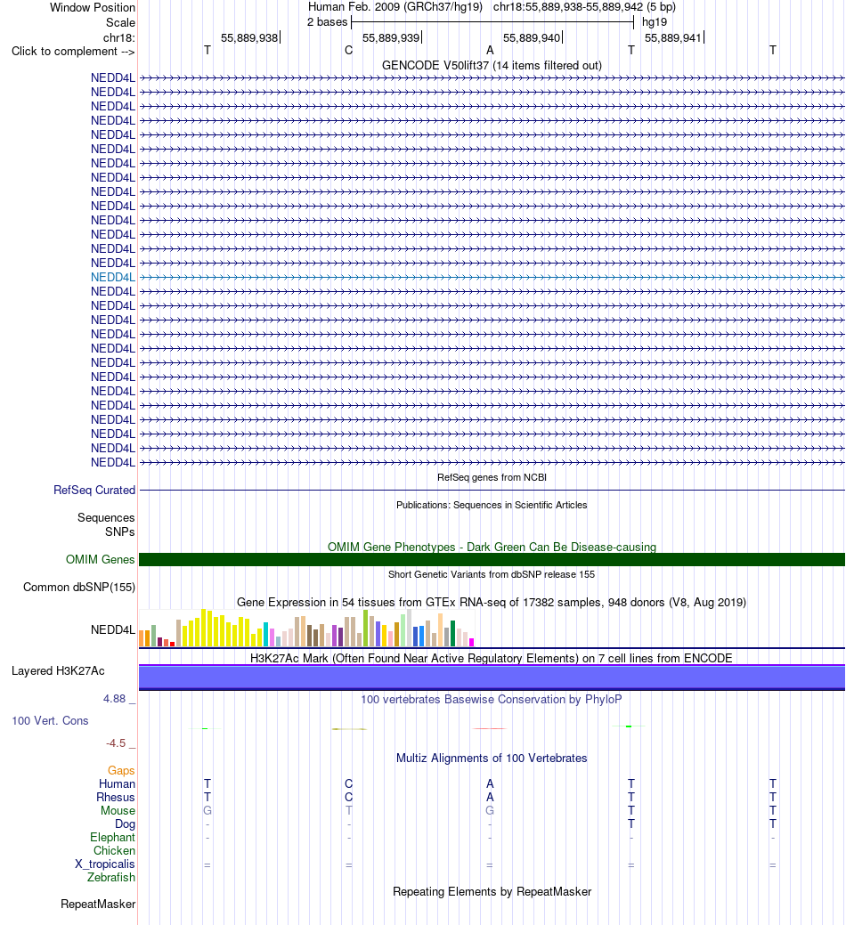Screen dimensions: 846x925
Task: Click the Layered H3K27Ac track label
Action: click(x=58, y=670)
